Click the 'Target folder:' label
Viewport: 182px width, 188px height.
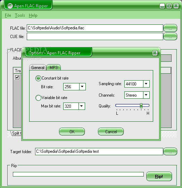(21, 152)
